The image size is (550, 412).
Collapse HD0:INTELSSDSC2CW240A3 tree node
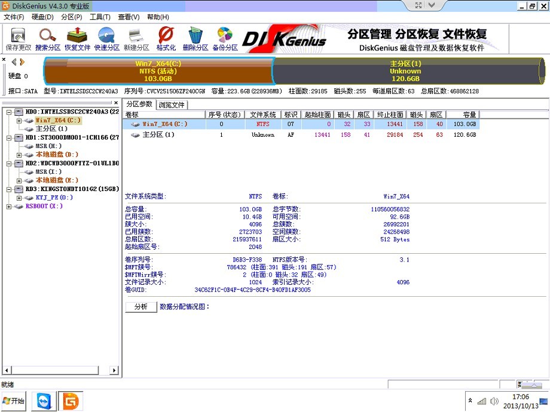pos(9,112)
